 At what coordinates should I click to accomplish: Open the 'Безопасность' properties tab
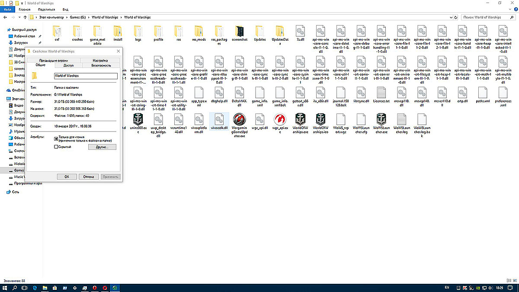coord(101,65)
